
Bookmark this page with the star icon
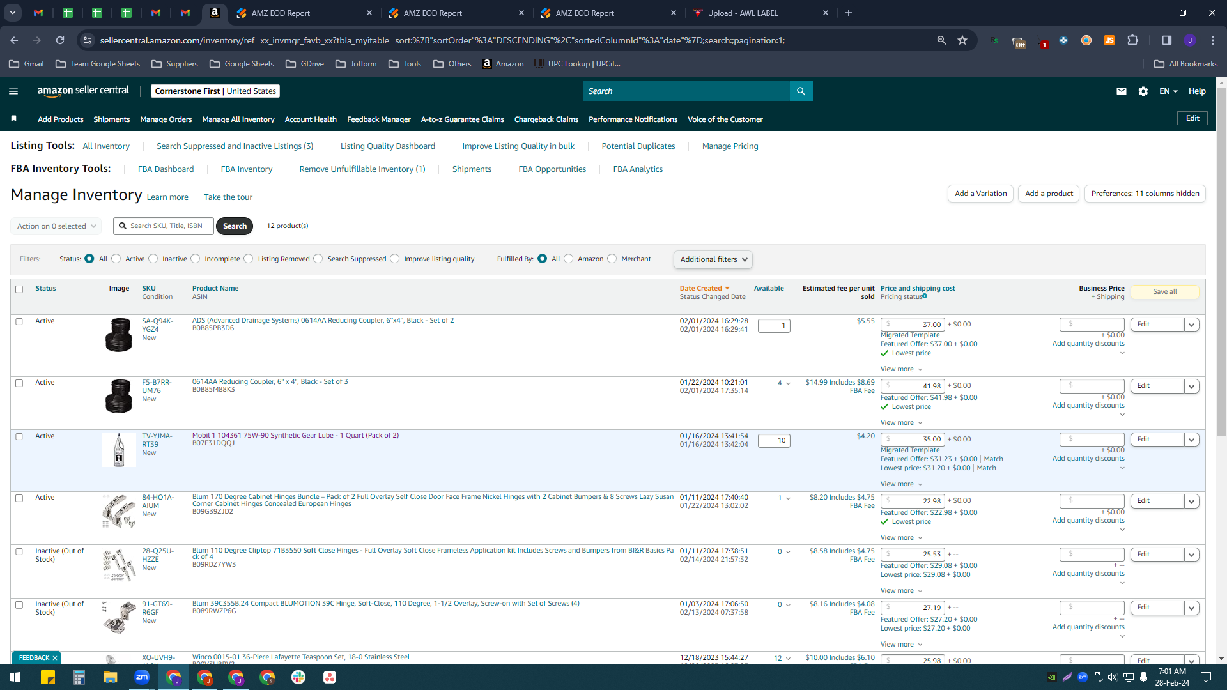click(962, 40)
